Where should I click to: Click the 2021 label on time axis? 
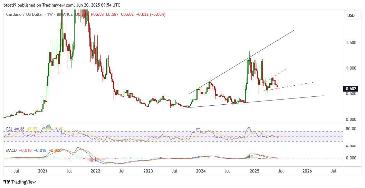[43, 171]
